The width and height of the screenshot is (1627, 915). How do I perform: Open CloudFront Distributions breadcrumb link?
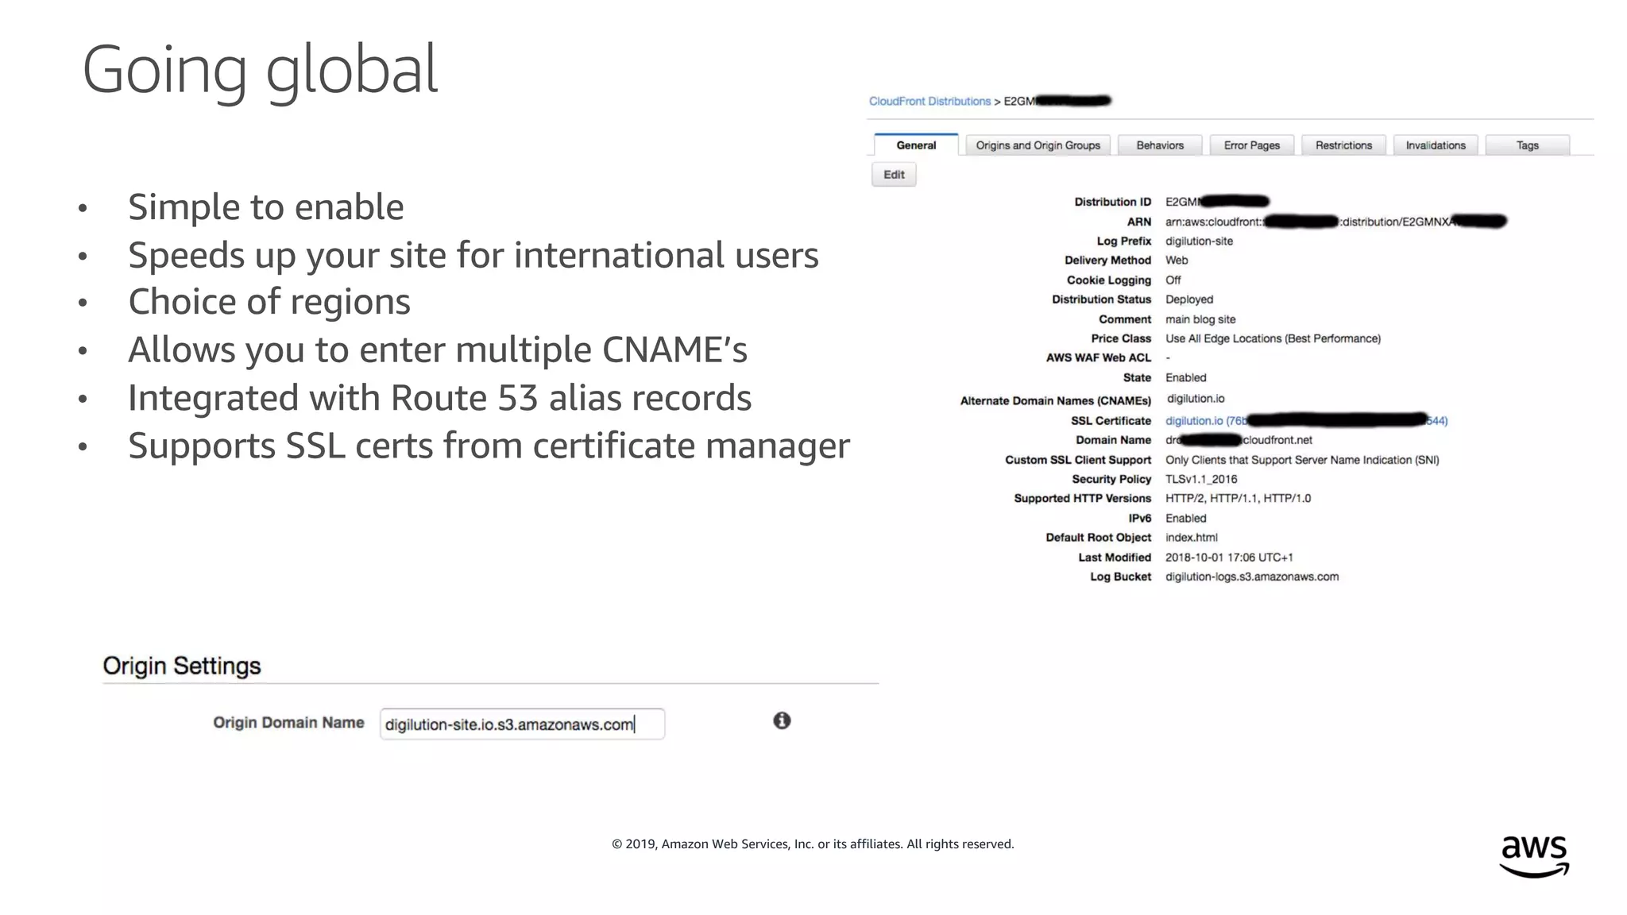coord(929,101)
